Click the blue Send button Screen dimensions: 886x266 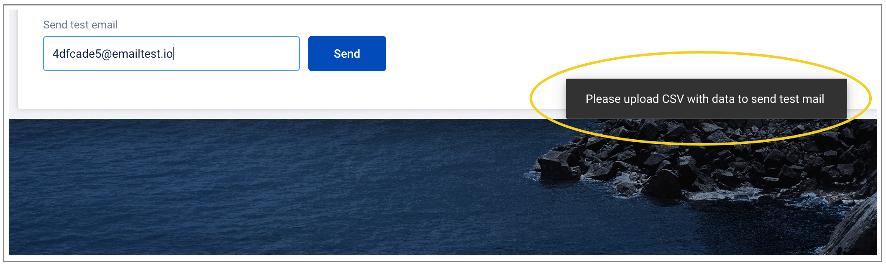[x=347, y=54]
